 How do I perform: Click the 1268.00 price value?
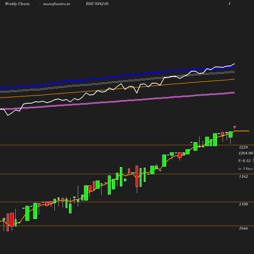tap(246, 153)
